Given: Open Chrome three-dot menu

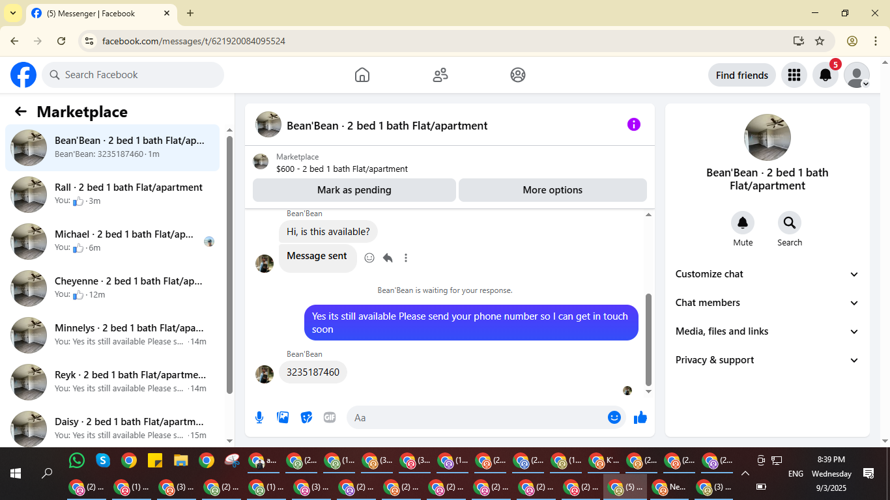Looking at the screenshot, I should pyautogui.click(x=876, y=41).
